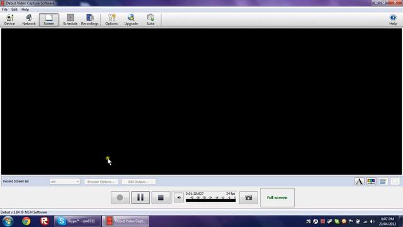Screen dimensions: 403x227
Task: Click the audio speaker icon button
Action: 179,197
